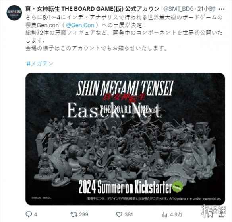Click the 2024 Summer on Kickstarter text
Viewport: 232px width, 222px height.
point(125,187)
